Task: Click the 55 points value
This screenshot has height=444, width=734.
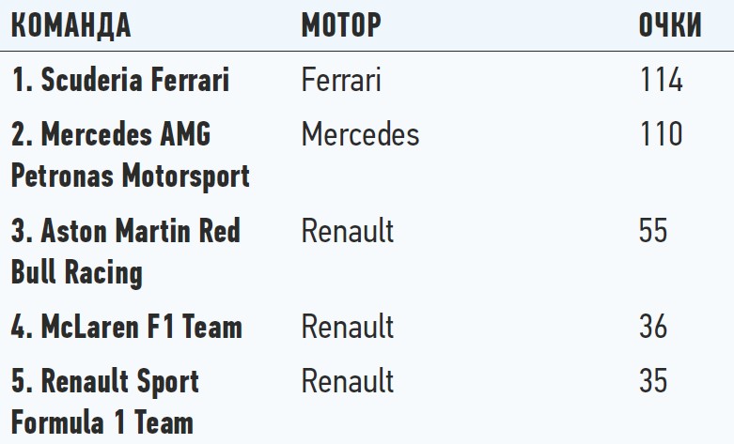Action: (x=653, y=231)
